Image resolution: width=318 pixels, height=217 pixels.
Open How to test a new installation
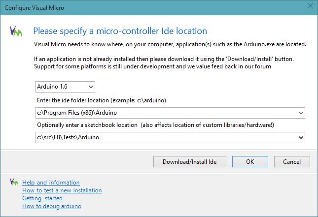pyautogui.click(x=62, y=190)
